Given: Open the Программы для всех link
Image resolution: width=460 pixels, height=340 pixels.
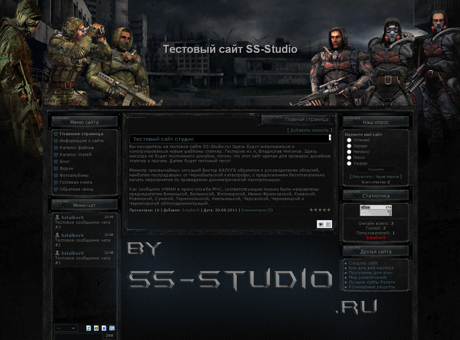Looking at the screenshot, I should (x=371, y=273).
